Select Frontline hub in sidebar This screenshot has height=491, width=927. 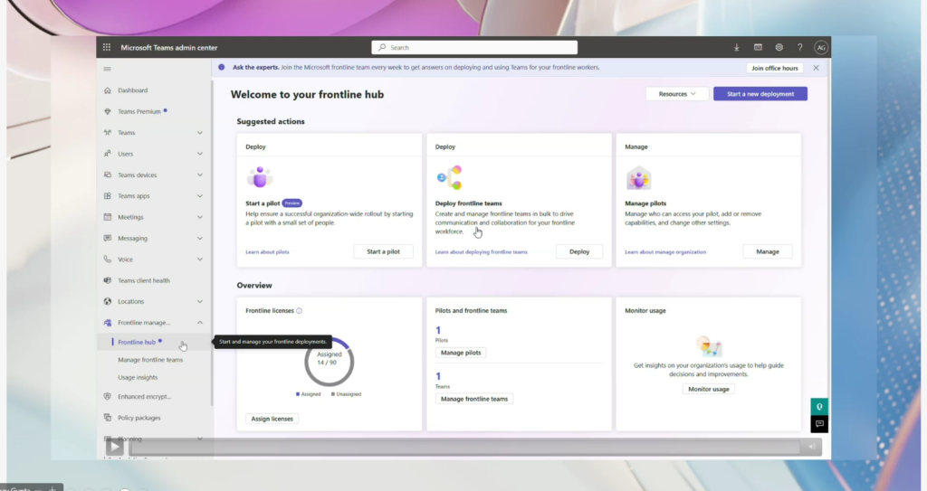tap(137, 342)
